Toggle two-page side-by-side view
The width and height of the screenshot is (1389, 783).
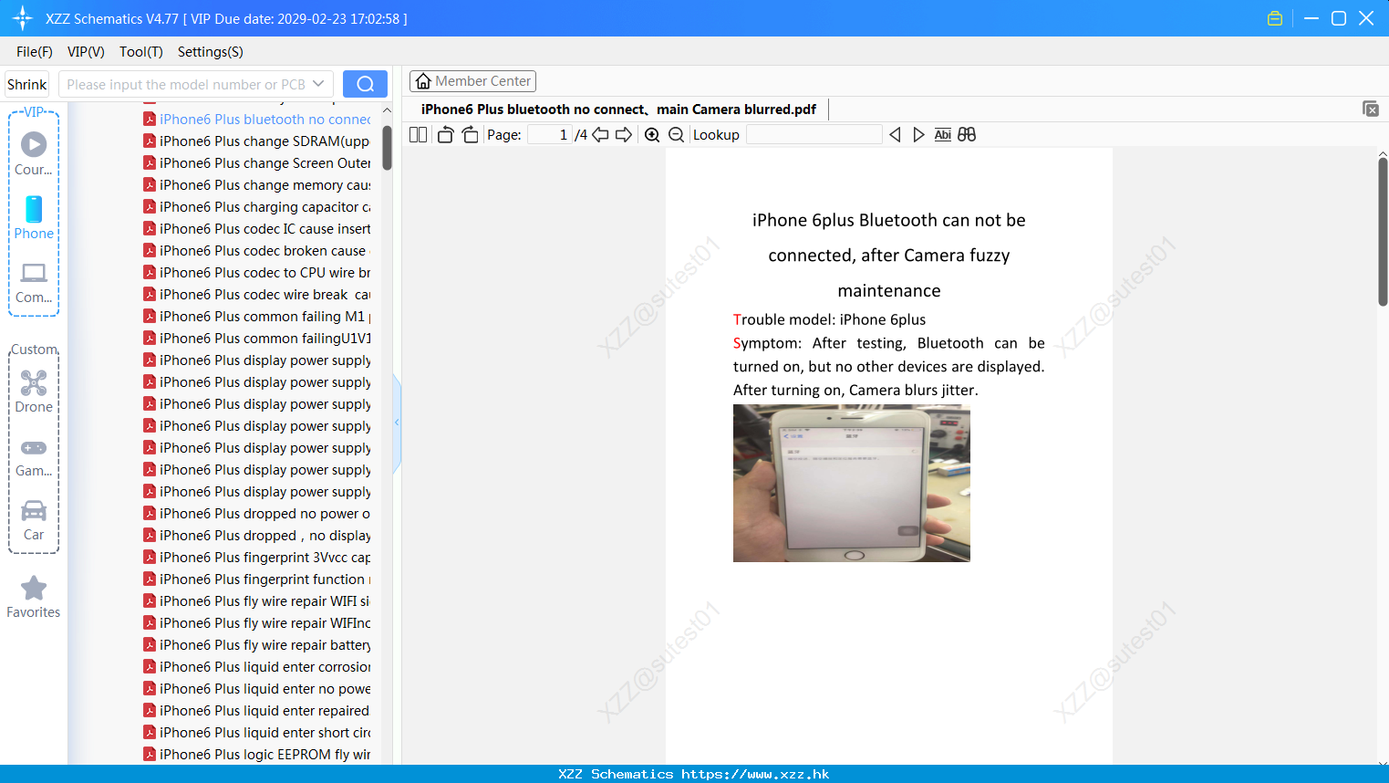[419, 134]
